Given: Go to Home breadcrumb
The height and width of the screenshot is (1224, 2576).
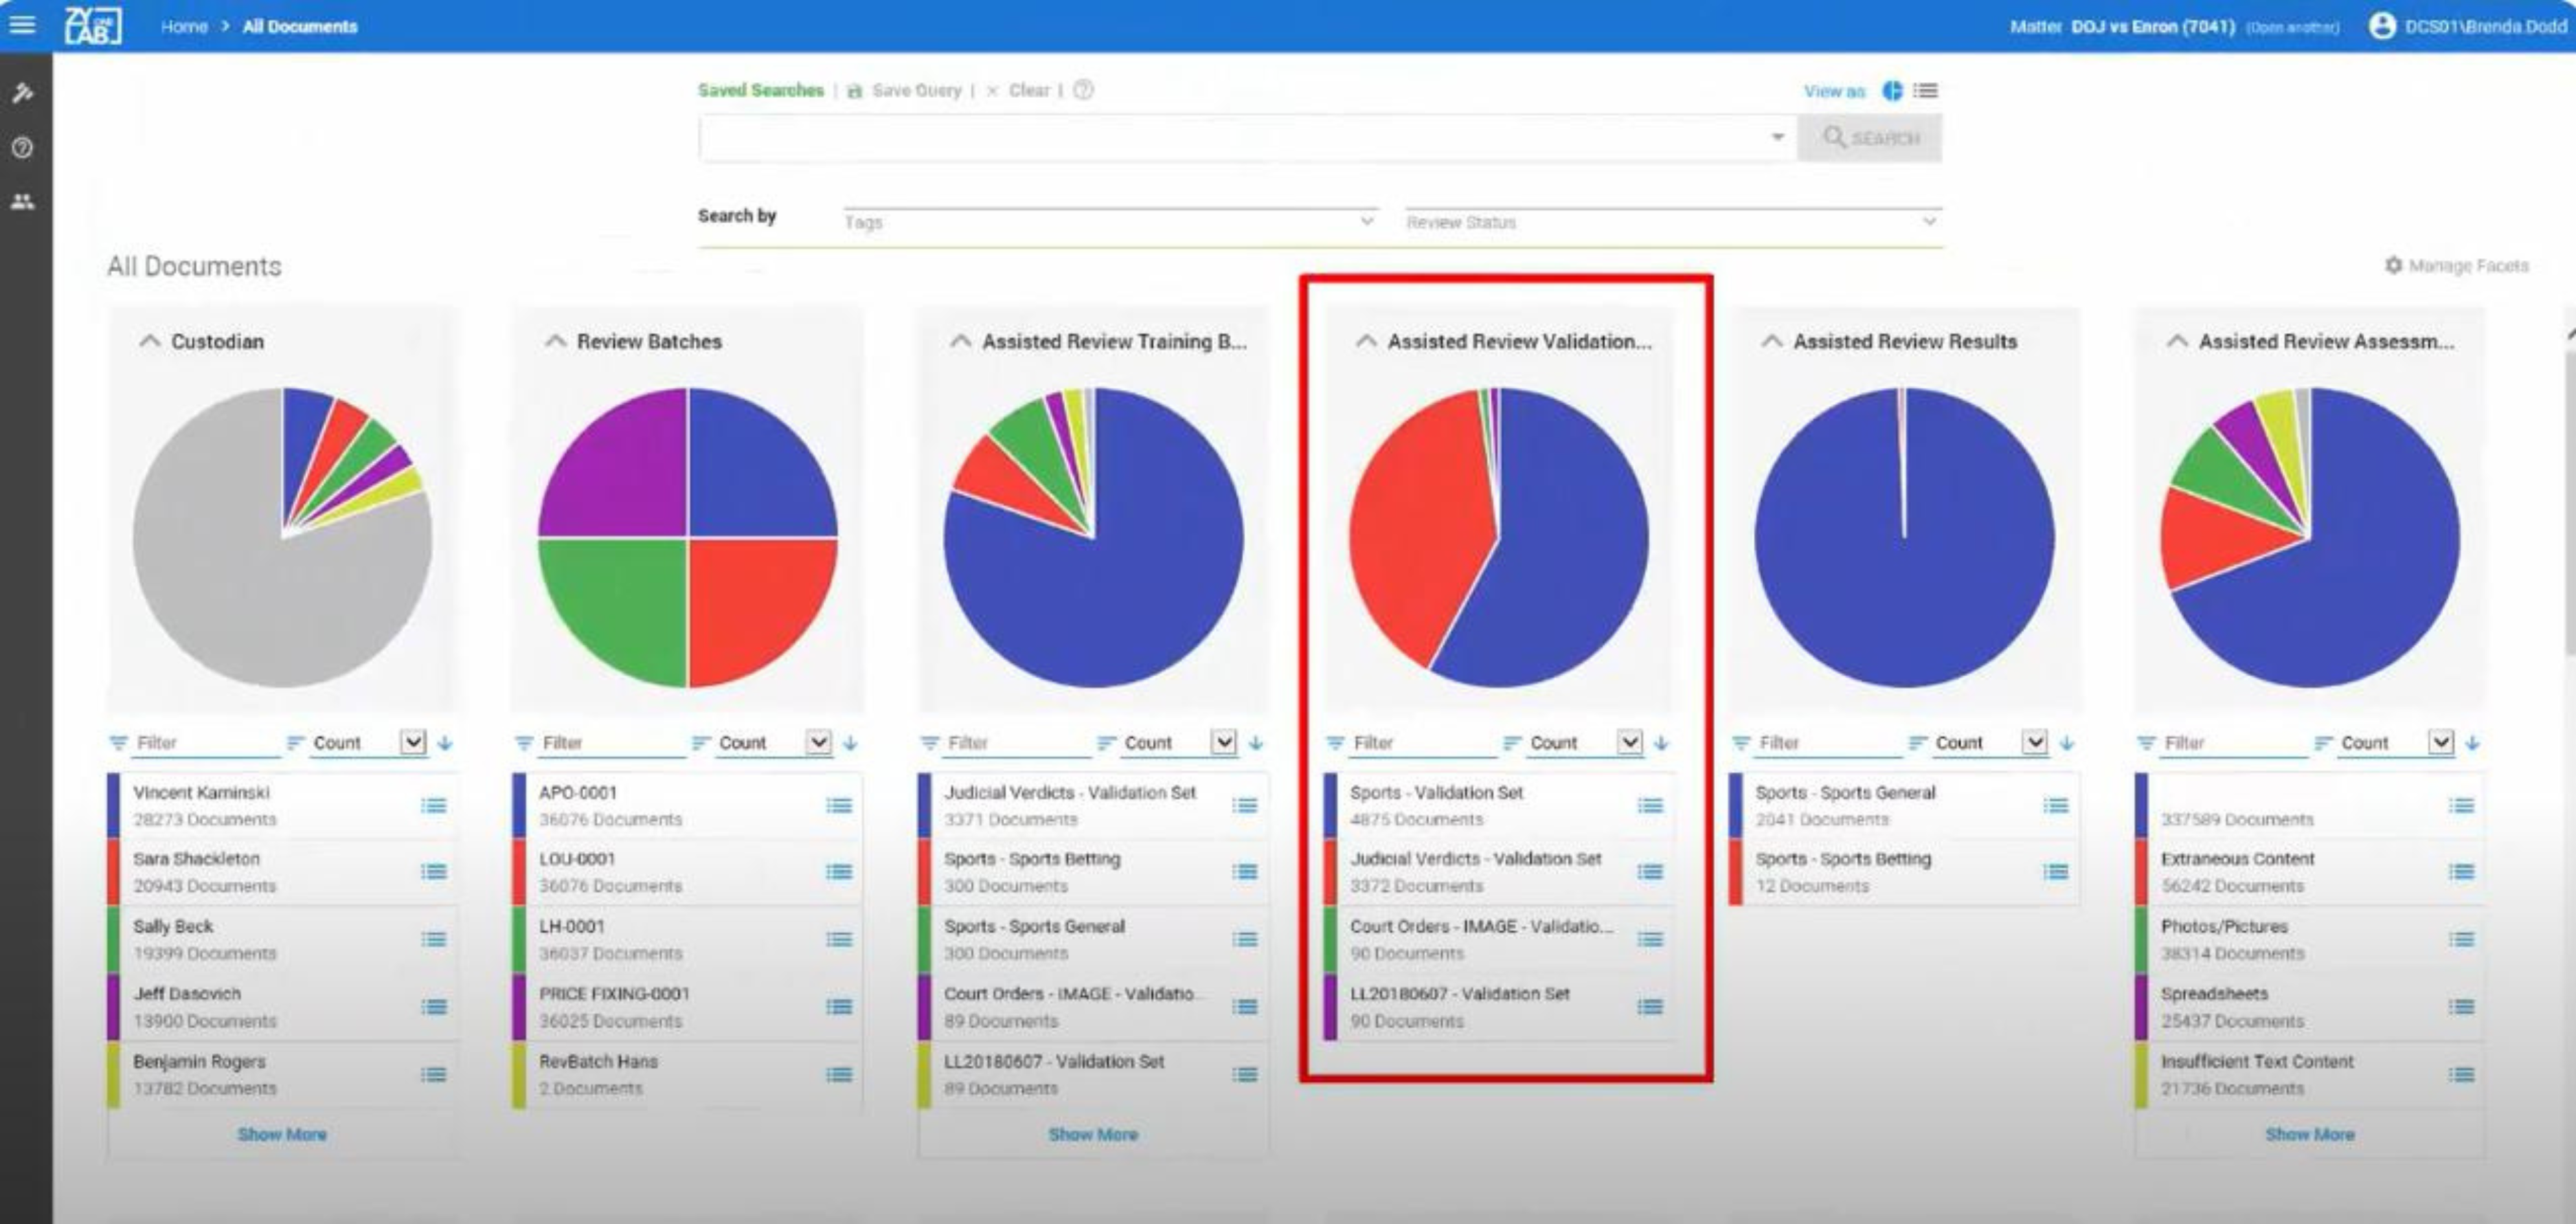Looking at the screenshot, I should tap(184, 26).
